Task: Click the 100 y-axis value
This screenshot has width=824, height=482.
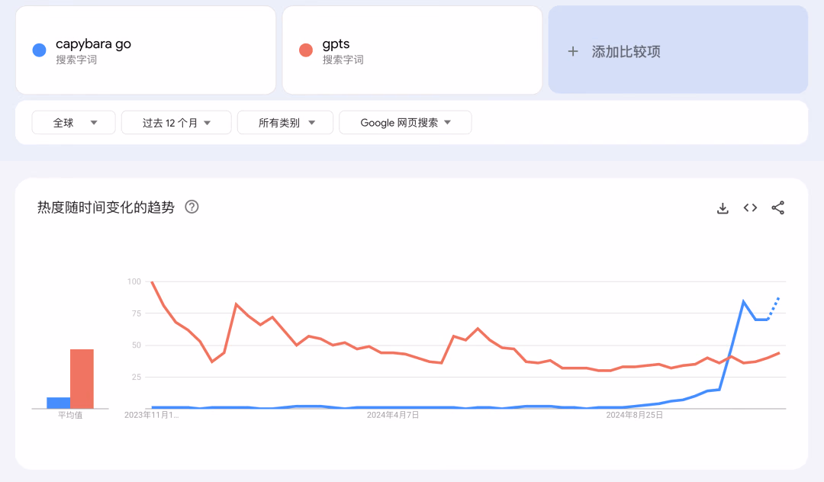Action: tap(134, 281)
